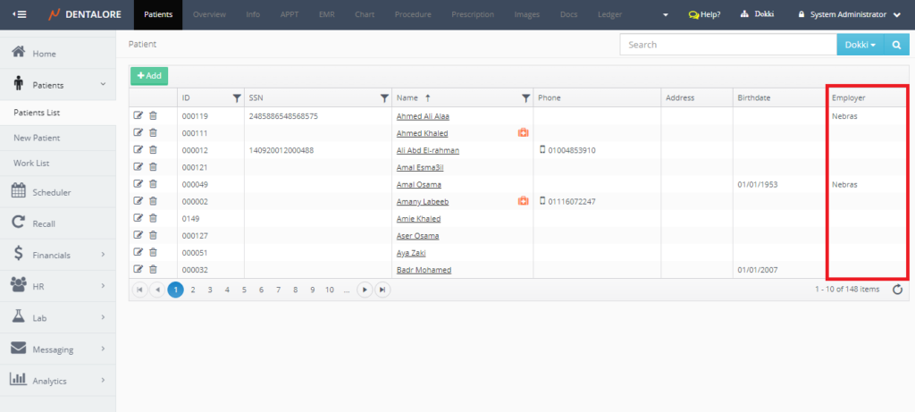Go to the last page of results
The height and width of the screenshot is (412, 915).
click(x=382, y=290)
